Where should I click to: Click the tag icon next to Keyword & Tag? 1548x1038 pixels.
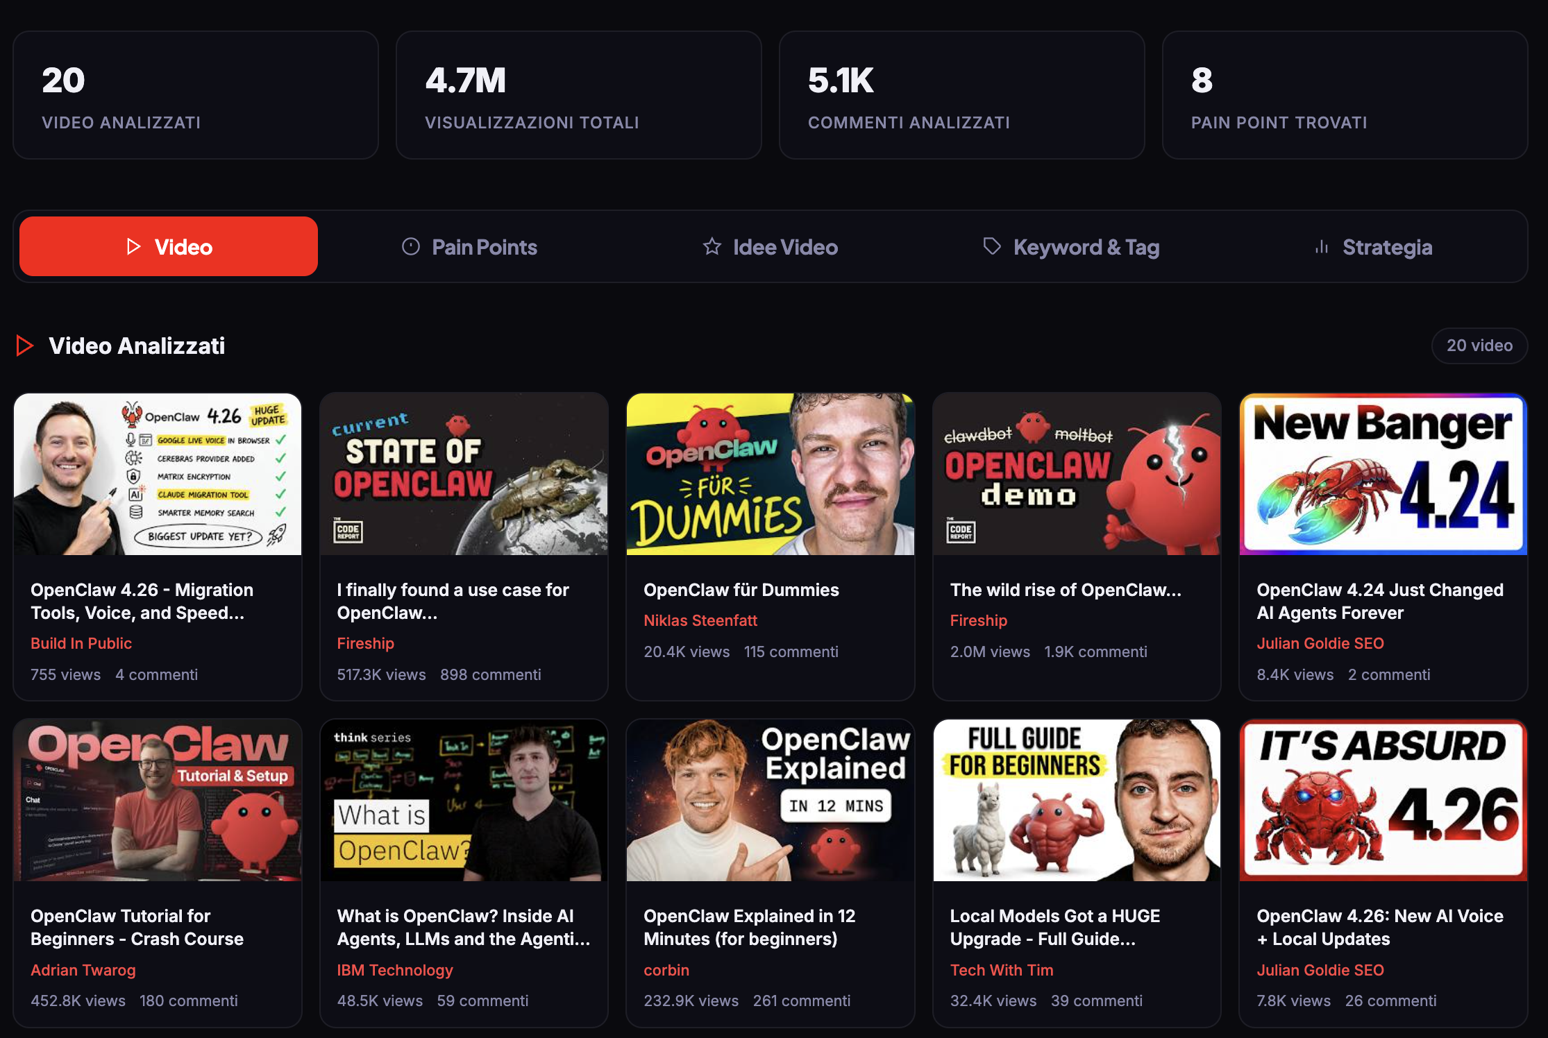[x=991, y=246]
